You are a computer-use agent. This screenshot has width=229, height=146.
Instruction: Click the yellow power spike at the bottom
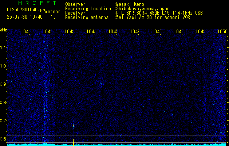pyautogui.click(x=73, y=142)
